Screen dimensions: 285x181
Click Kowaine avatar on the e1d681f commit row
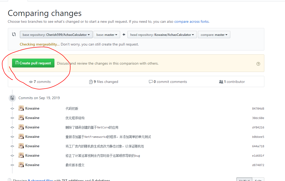[x=21, y=155]
